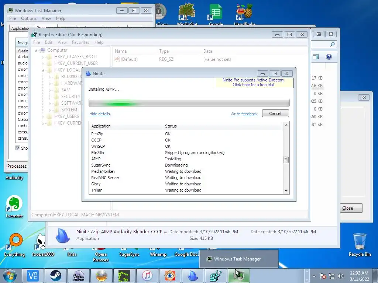Click the flaming disc burner taskbar icon
The height and width of the screenshot is (283, 378).
point(102,276)
